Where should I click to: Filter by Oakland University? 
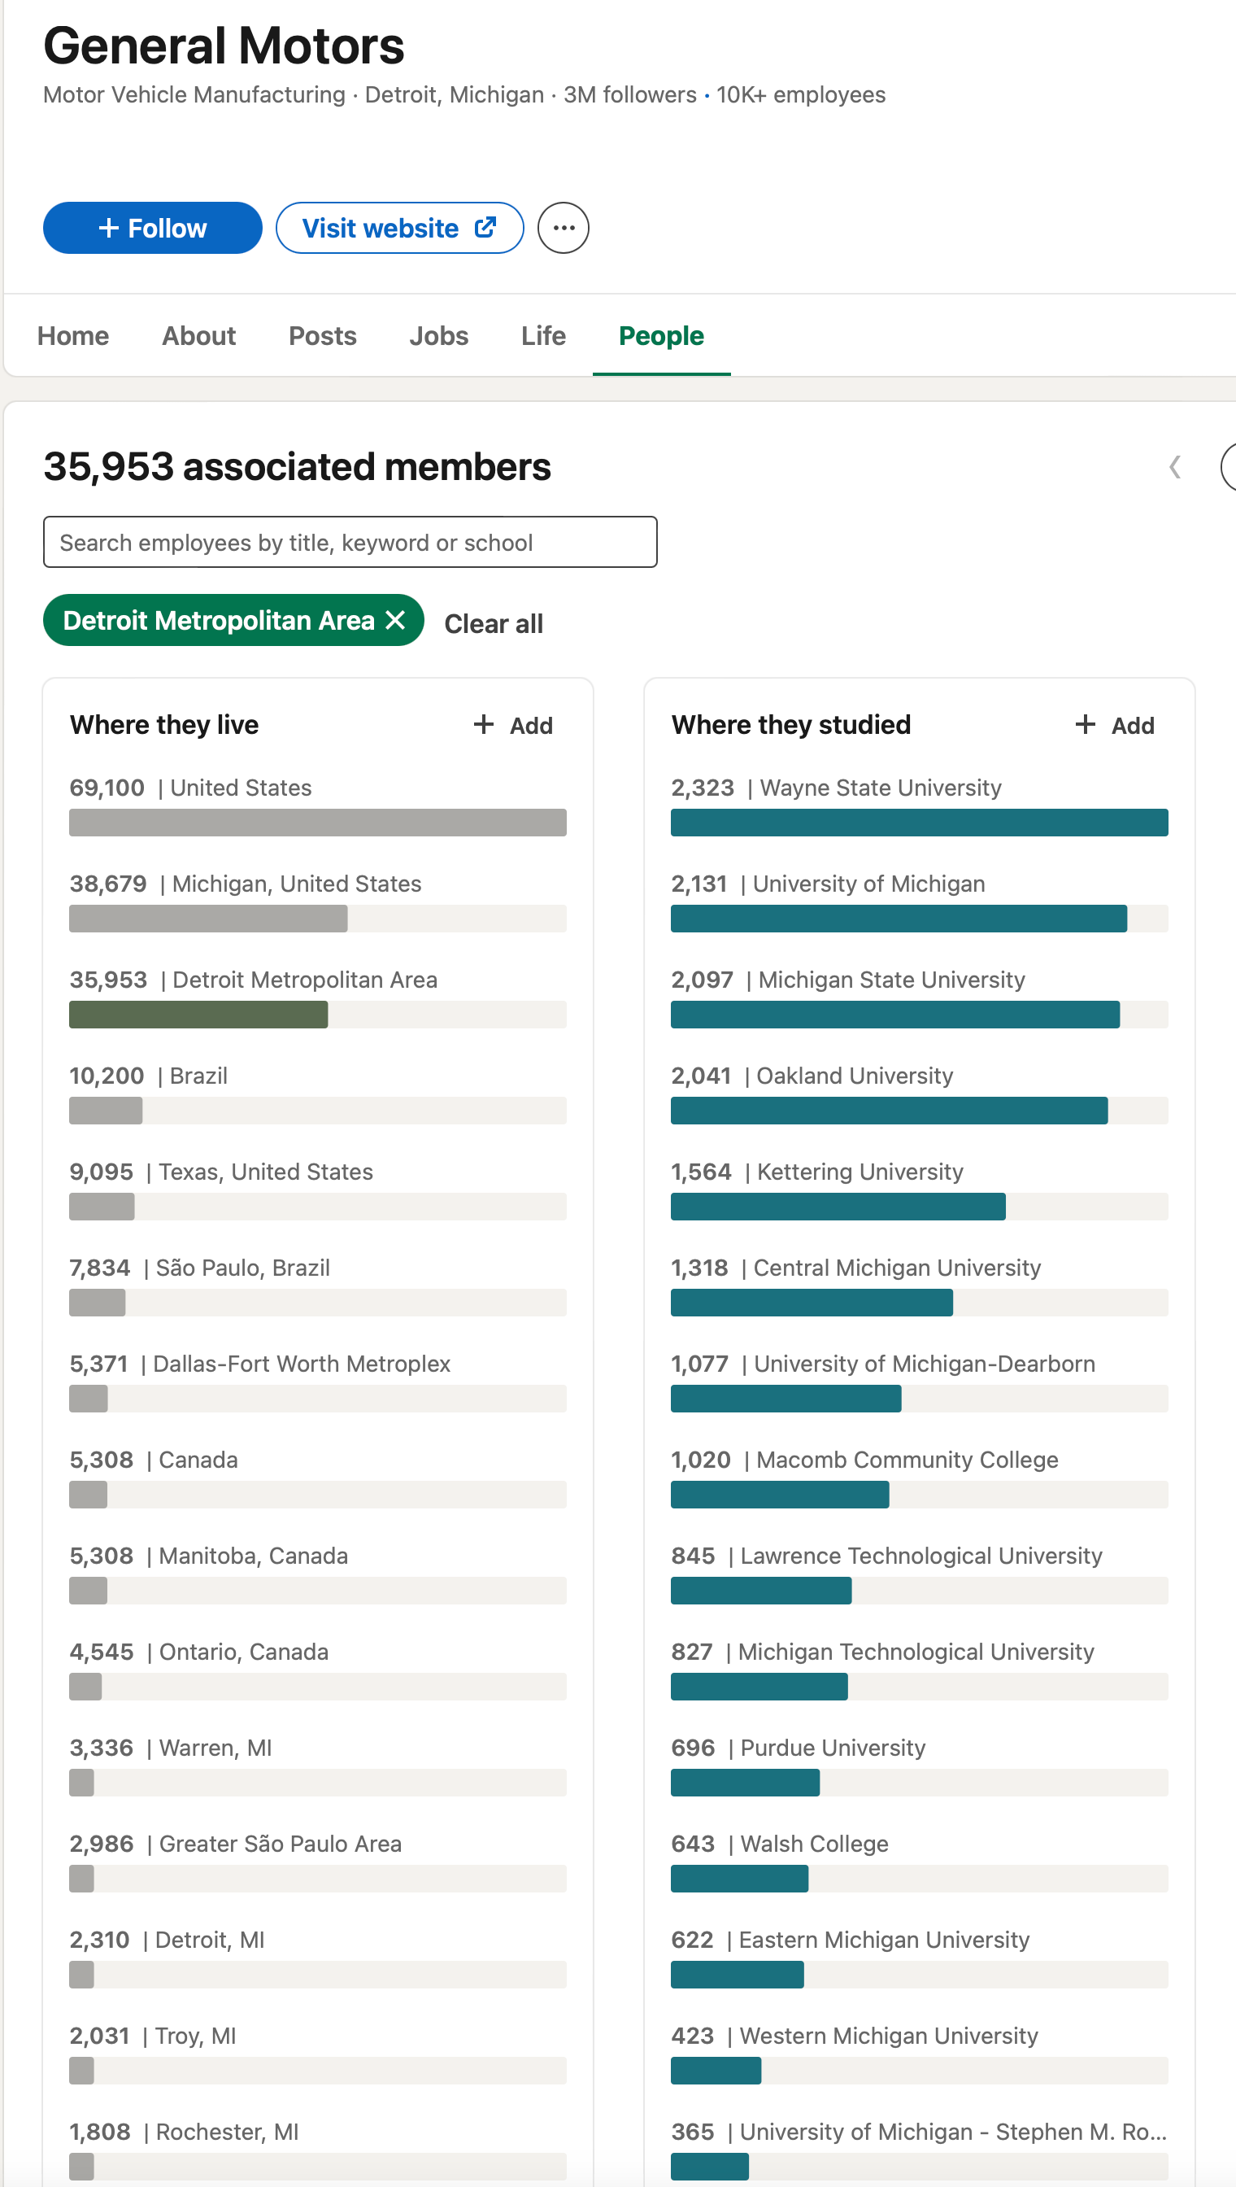click(920, 1093)
